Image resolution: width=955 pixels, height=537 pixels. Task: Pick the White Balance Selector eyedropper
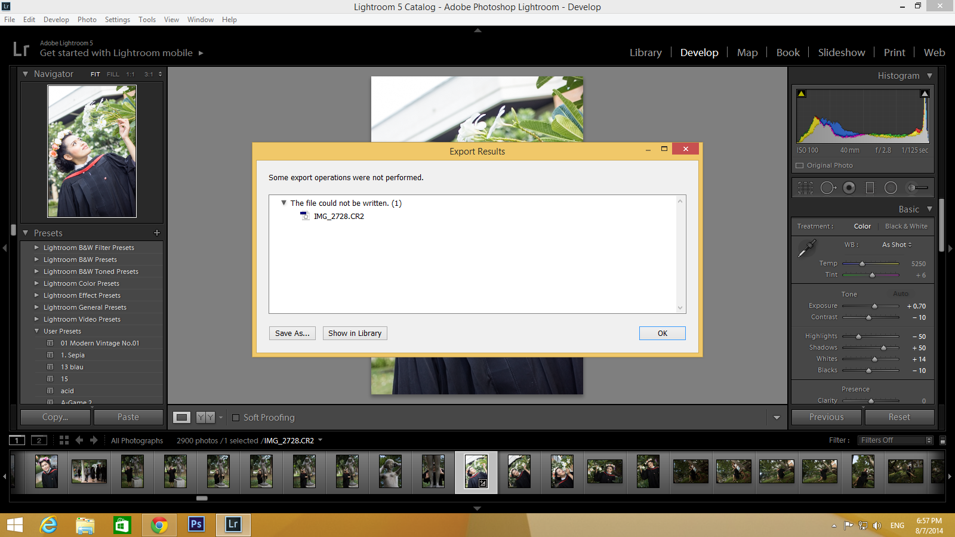point(807,248)
